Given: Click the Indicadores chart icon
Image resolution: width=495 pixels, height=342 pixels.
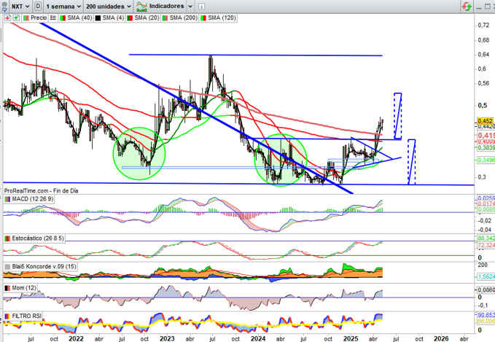Looking at the screenshot, I should (141, 7).
